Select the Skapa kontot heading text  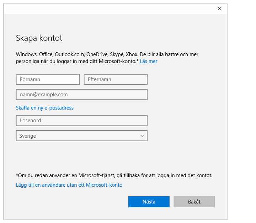(x=39, y=38)
